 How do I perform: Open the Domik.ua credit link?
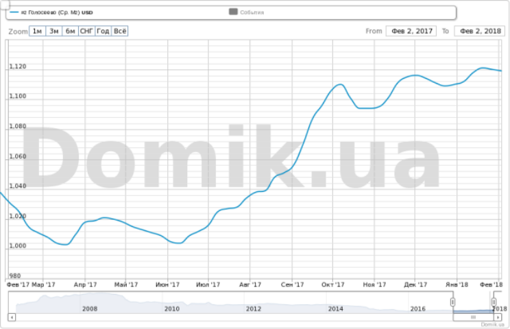click(x=492, y=324)
